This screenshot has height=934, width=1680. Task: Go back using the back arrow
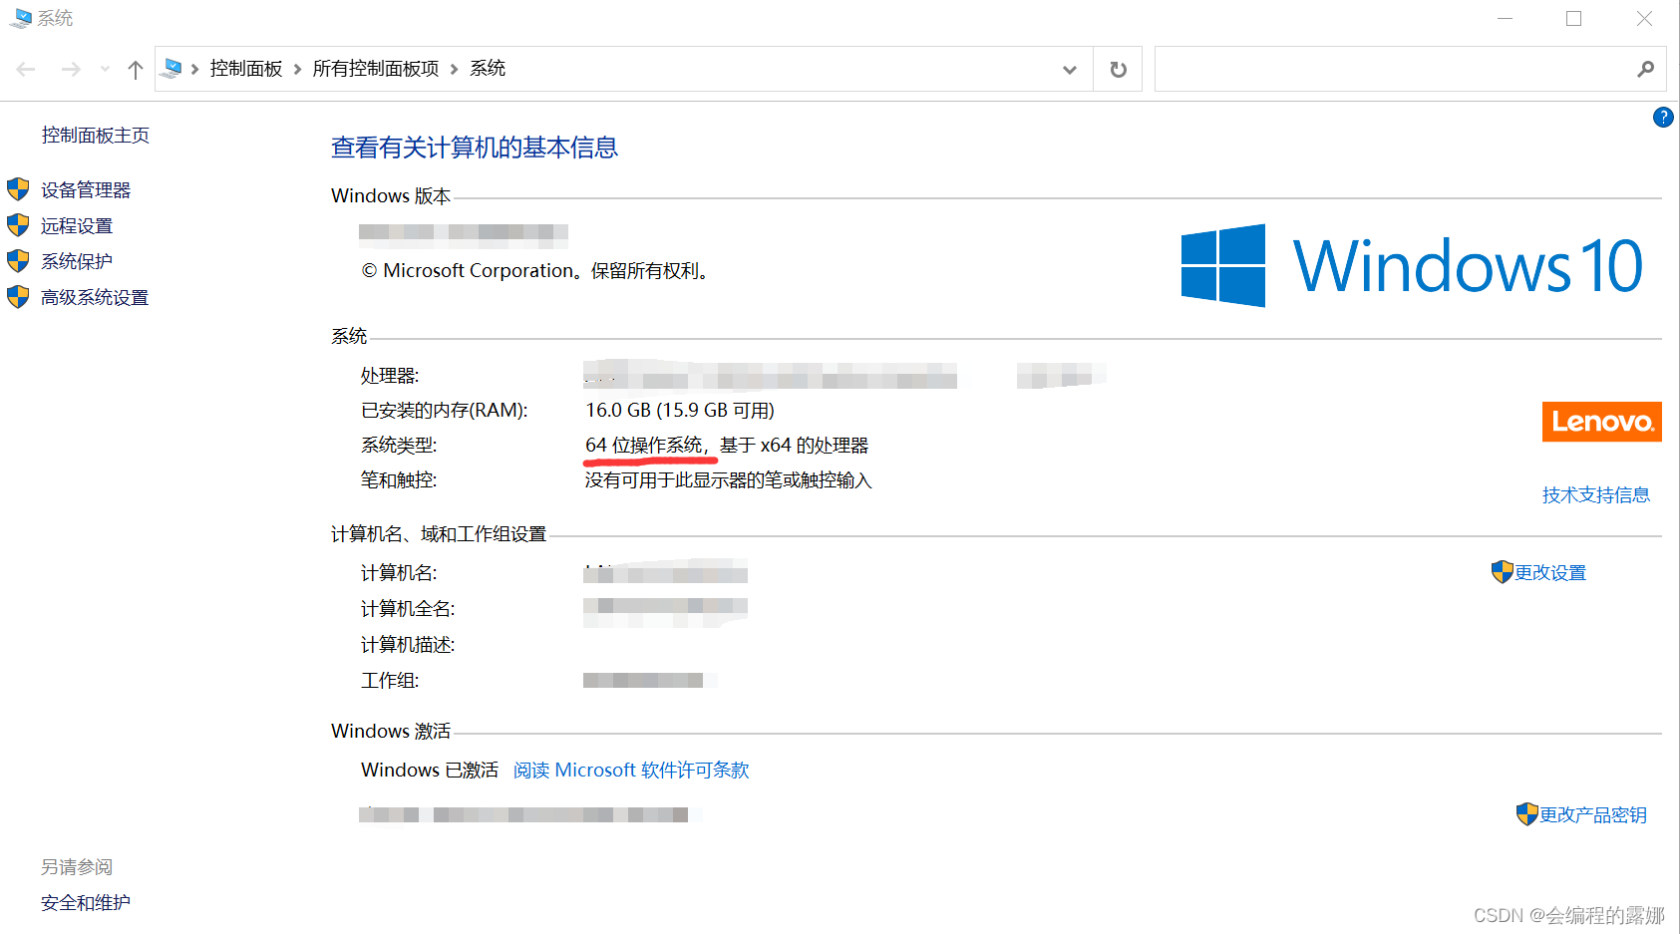click(x=26, y=69)
